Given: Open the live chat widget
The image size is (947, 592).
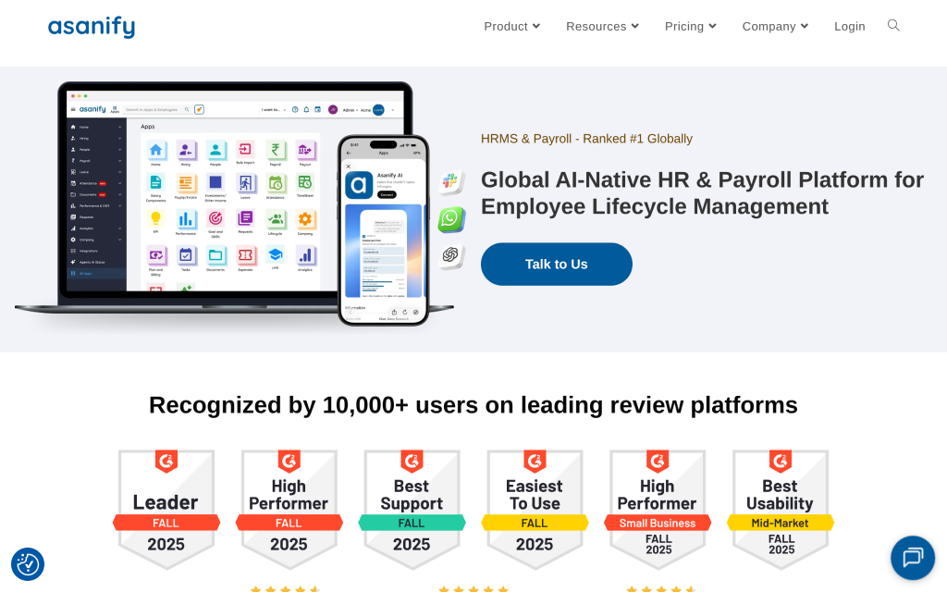Looking at the screenshot, I should [x=913, y=558].
